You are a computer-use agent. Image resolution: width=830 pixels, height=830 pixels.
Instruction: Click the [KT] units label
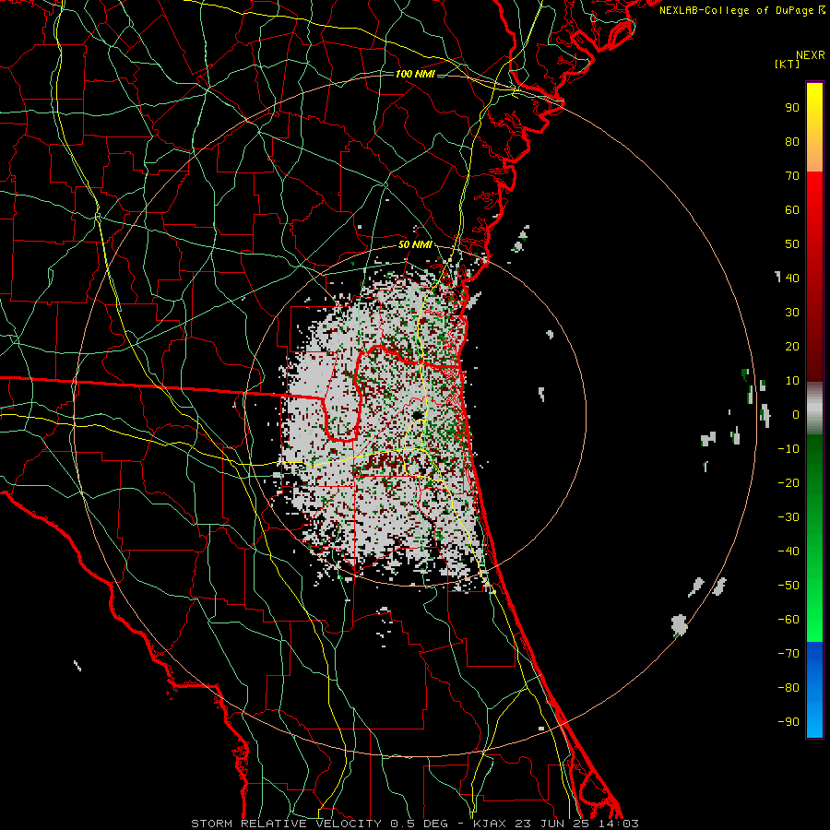point(787,64)
